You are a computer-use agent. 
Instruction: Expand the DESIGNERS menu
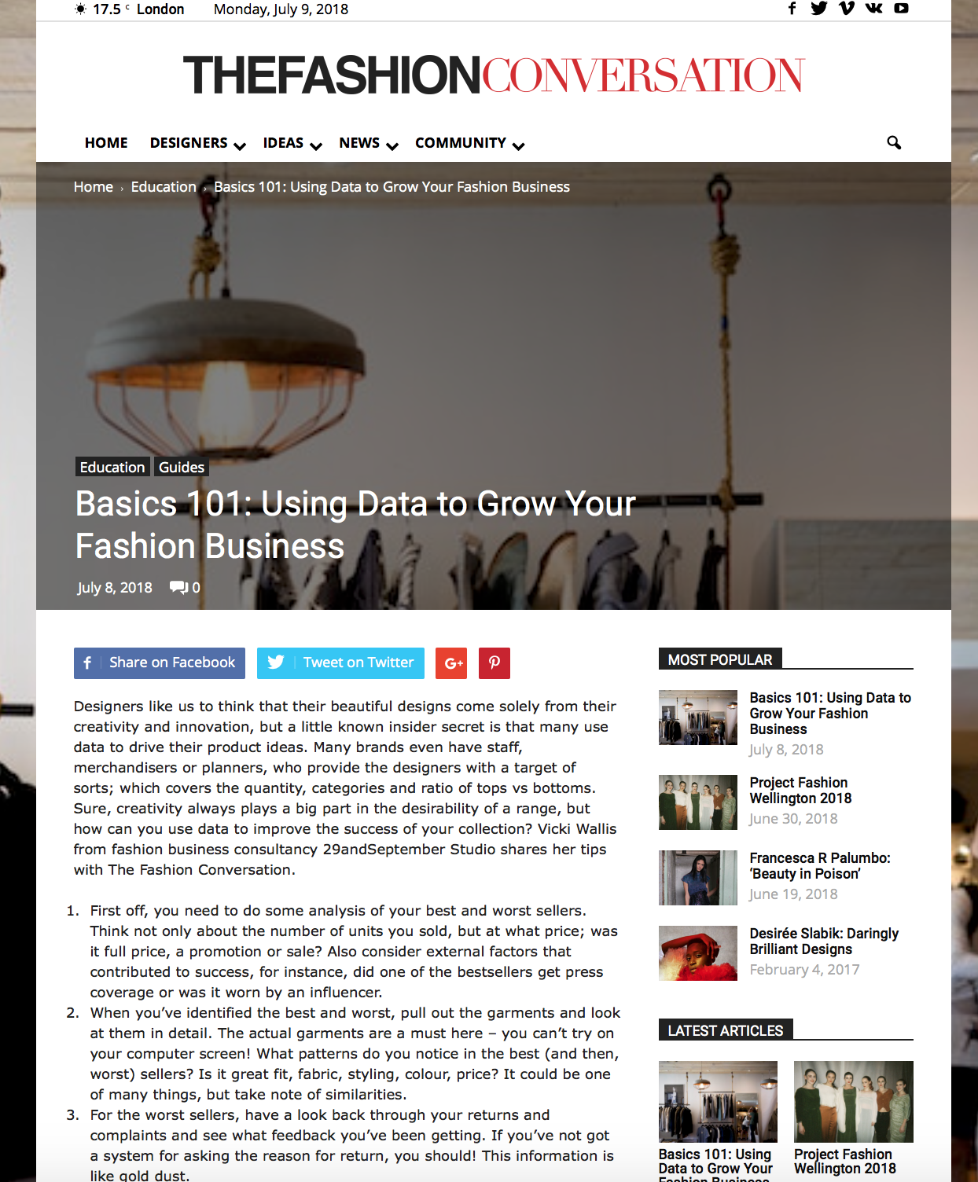pos(197,142)
